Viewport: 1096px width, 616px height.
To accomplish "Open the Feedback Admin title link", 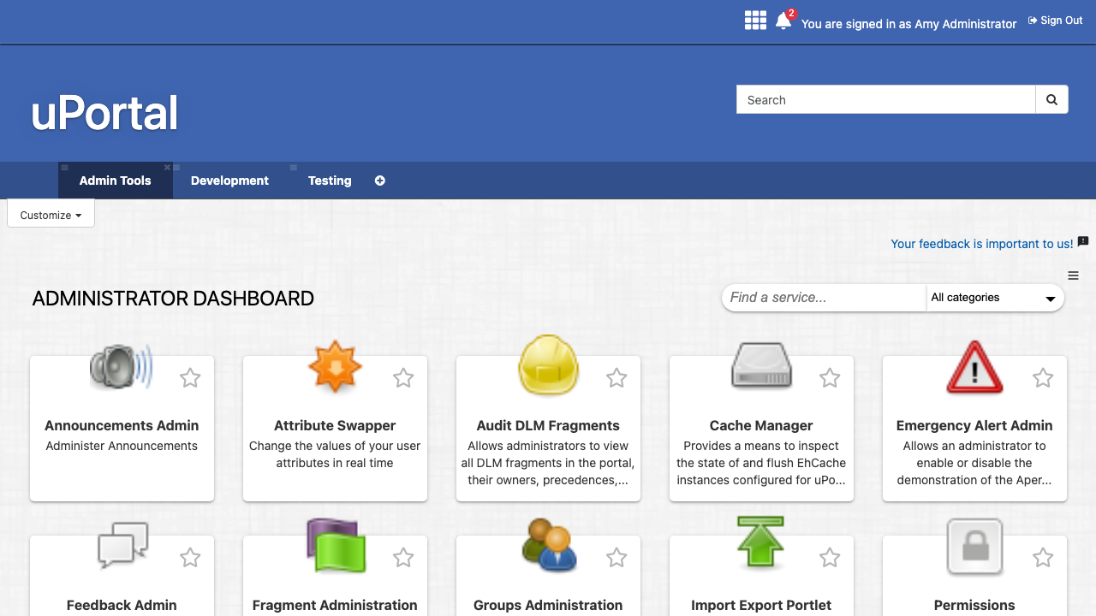I will point(122,605).
